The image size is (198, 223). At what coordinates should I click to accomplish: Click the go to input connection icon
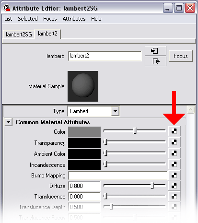click(x=155, y=51)
